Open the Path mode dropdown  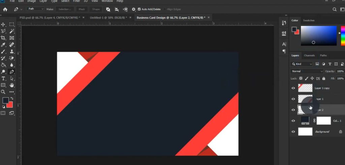point(36,9)
